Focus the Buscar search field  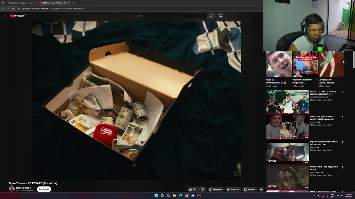[169, 16]
